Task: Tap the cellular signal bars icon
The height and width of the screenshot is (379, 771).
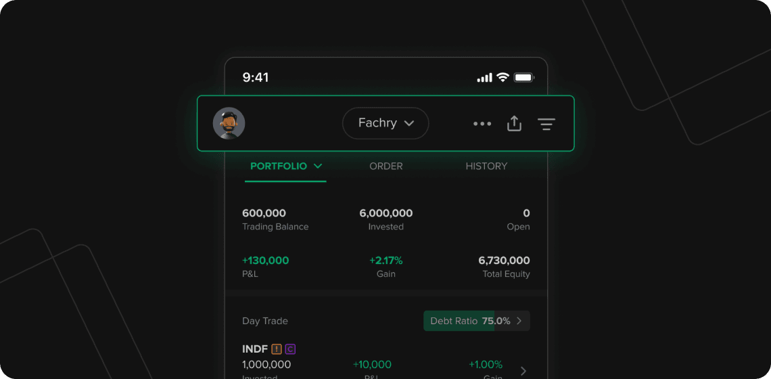Action: 484,78
